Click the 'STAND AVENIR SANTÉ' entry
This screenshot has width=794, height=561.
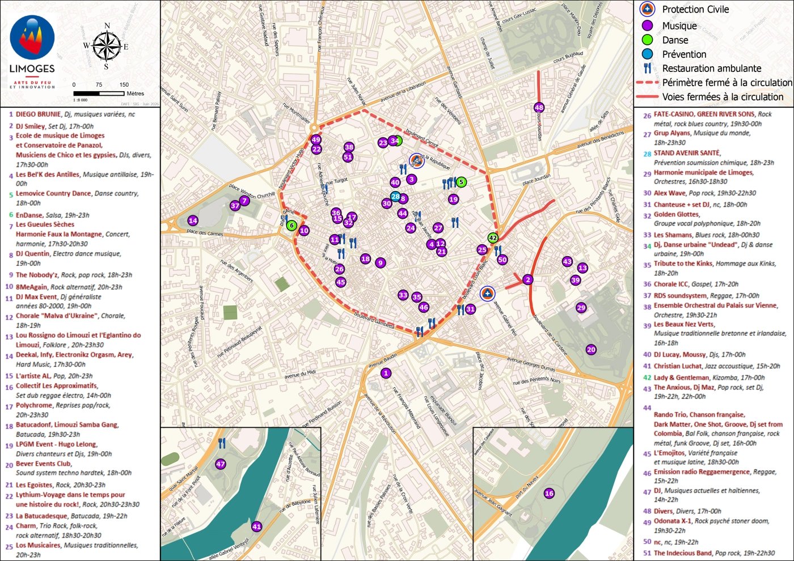click(713, 158)
